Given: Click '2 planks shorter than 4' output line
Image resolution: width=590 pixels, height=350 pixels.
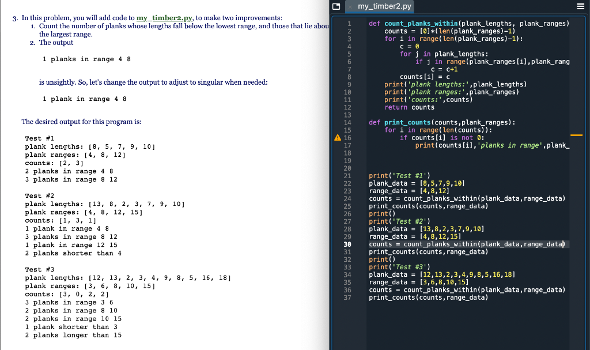Looking at the screenshot, I should pyautogui.click(x=73, y=253).
